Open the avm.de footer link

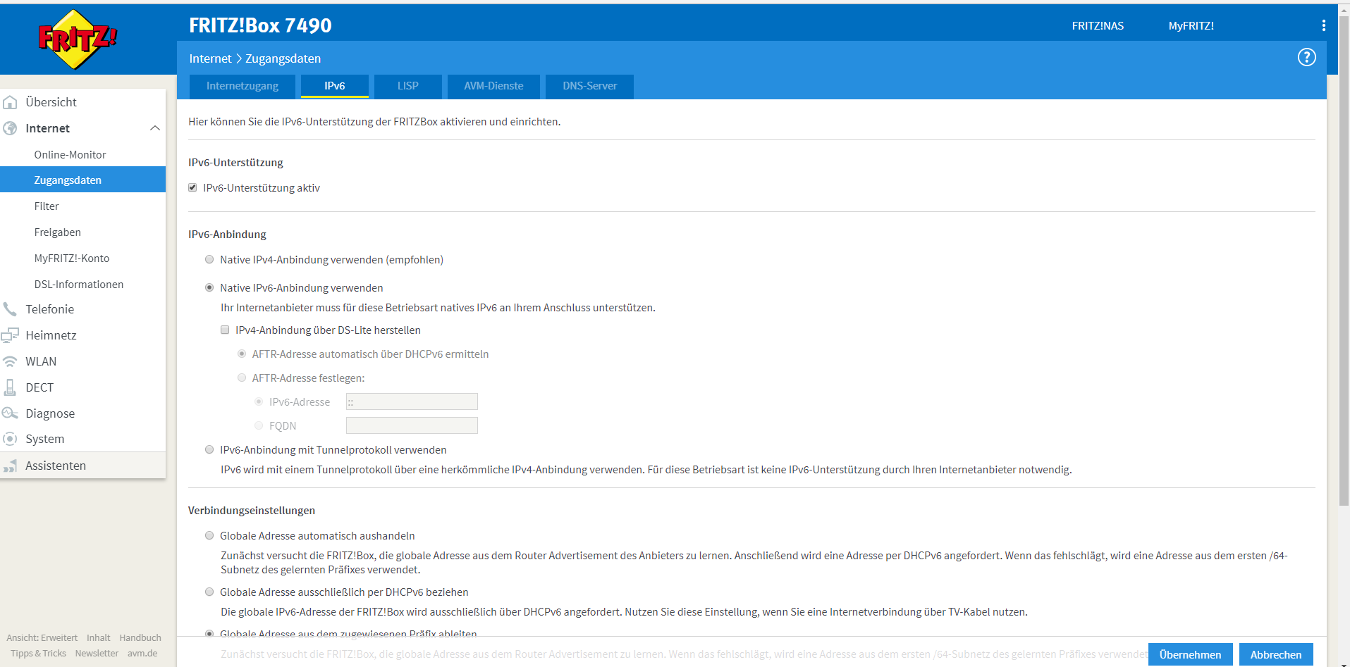coord(142,653)
